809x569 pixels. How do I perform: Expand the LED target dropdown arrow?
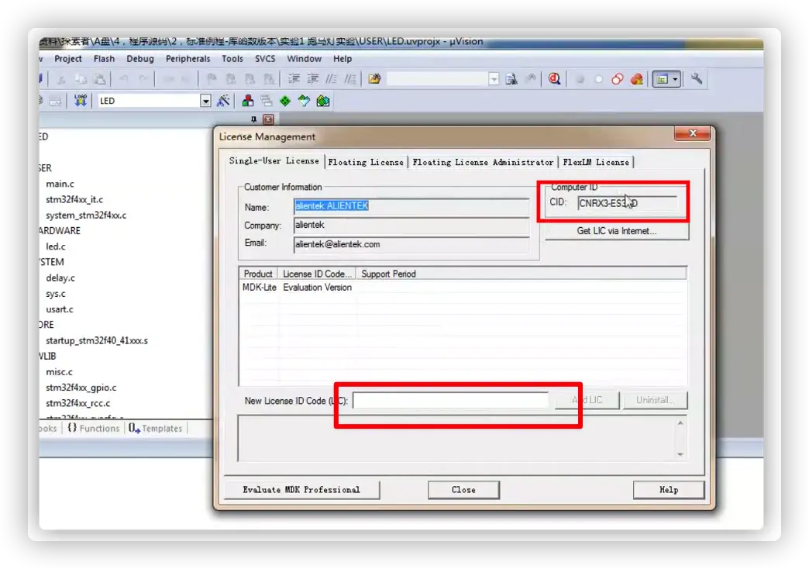205,101
